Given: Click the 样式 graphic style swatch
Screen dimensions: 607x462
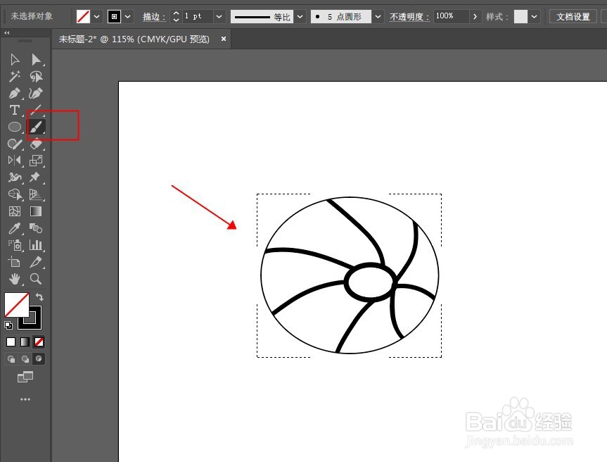Looking at the screenshot, I should click(x=520, y=17).
